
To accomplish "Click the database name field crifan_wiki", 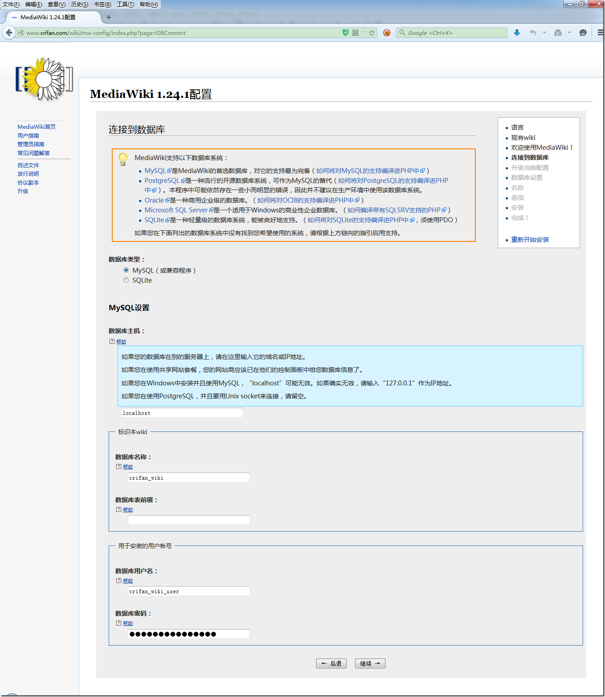I will point(189,477).
